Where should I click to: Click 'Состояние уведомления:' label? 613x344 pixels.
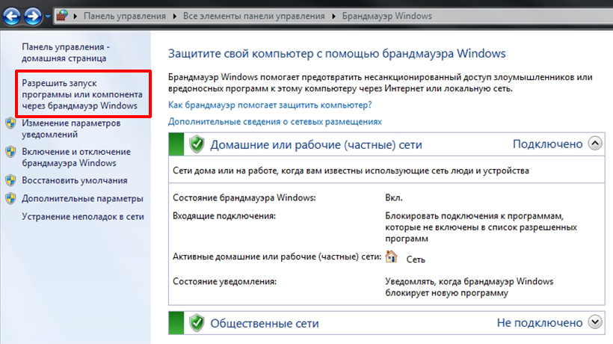[225, 281]
